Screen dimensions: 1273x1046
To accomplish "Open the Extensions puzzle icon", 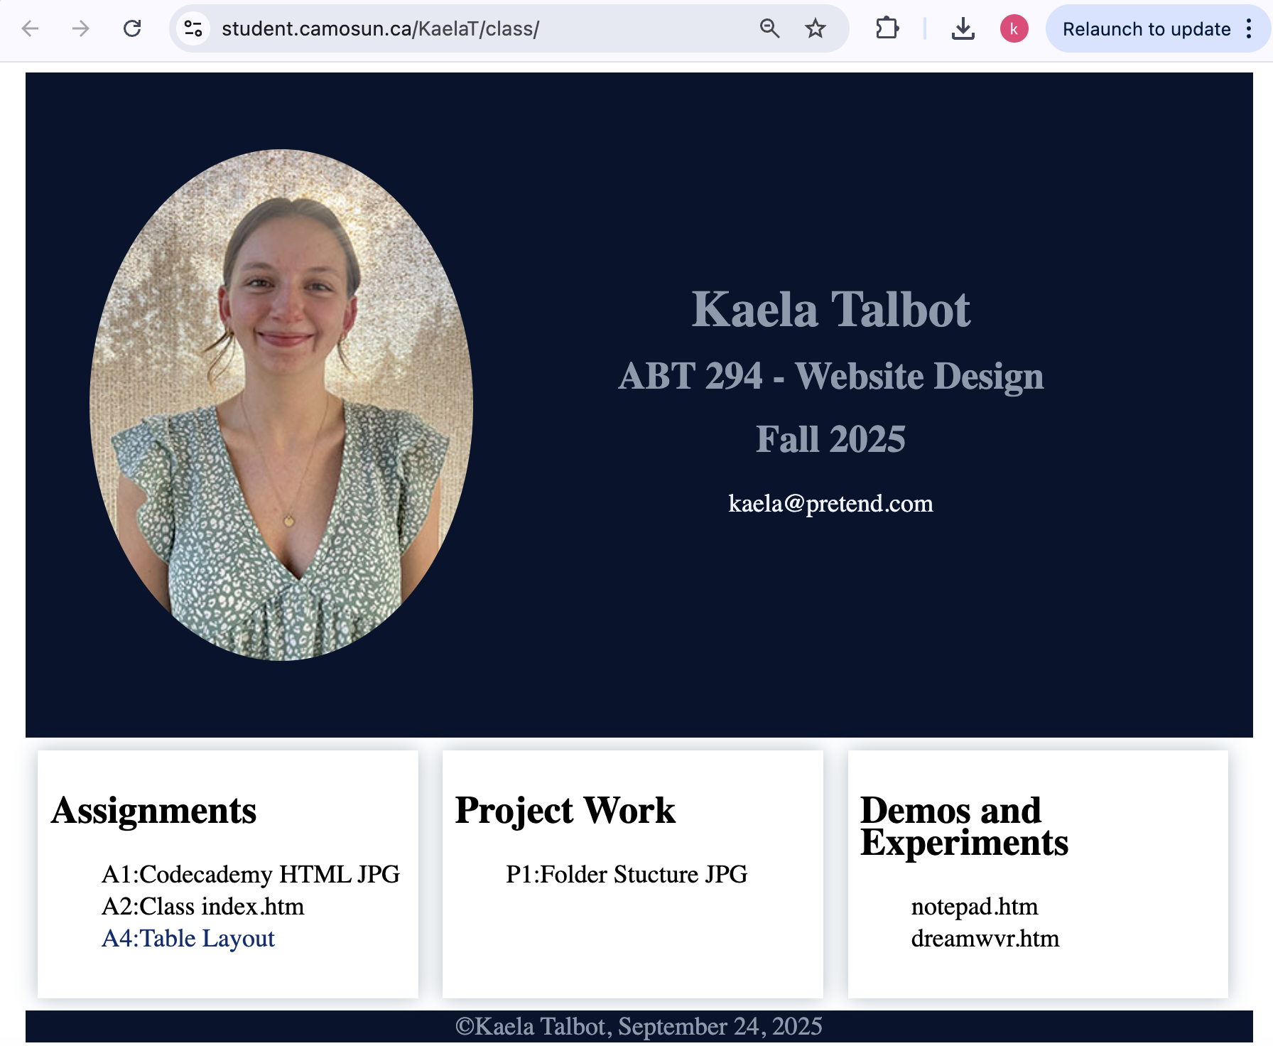I will point(887,28).
